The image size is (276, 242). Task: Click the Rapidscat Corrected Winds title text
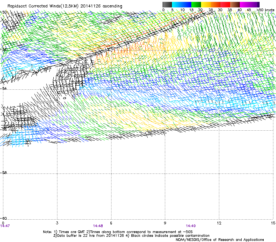[x=65, y=6]
